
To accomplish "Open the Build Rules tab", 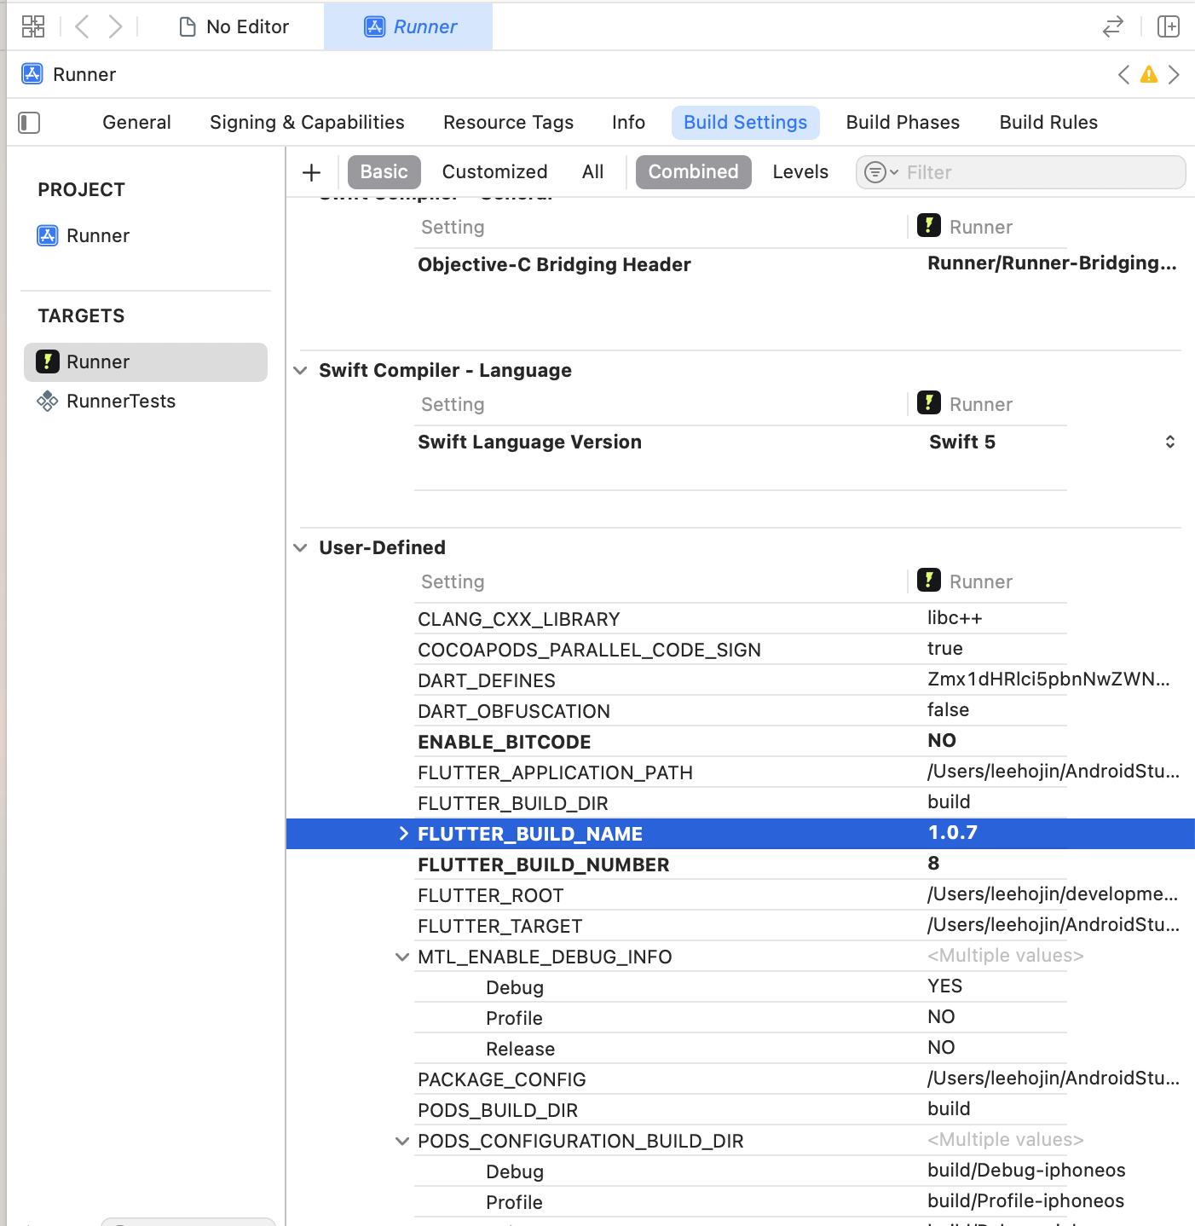I will 1048,123.
